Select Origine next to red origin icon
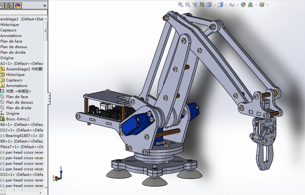Screen dimensions: 305x195 (x=13, y=113)
